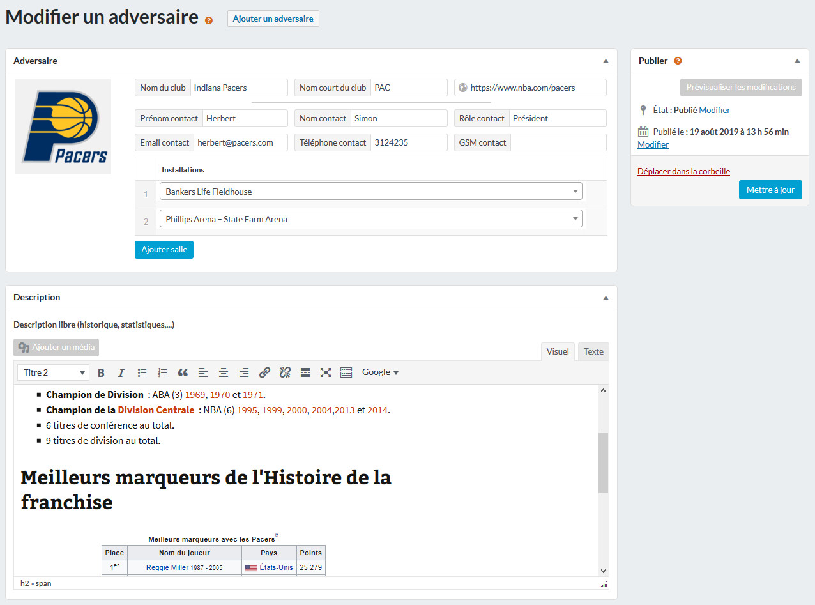Click the Mettre à jour button
Viewport: 815px width, 605px height.
coord(770,190)
